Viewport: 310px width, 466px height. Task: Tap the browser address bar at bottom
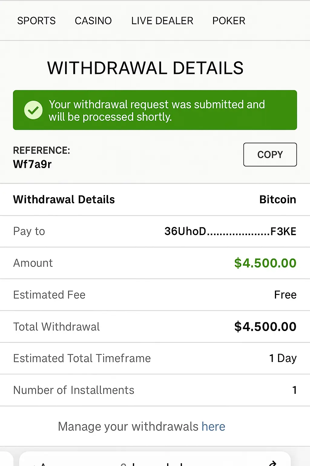point(151,463)
